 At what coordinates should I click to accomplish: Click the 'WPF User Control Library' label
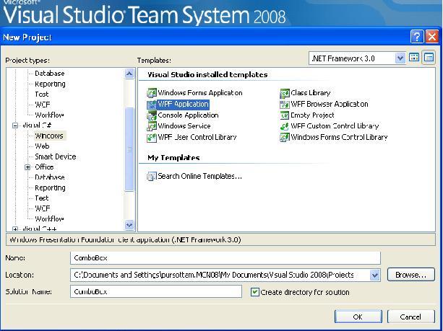[197, 137]
